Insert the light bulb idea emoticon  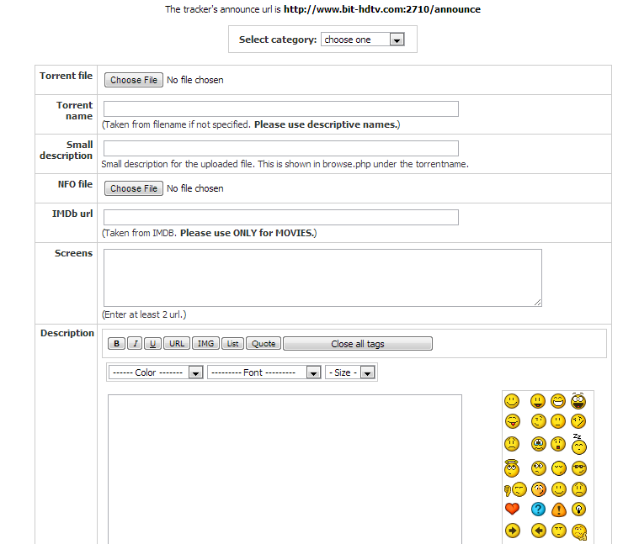(x=578, y=509)
